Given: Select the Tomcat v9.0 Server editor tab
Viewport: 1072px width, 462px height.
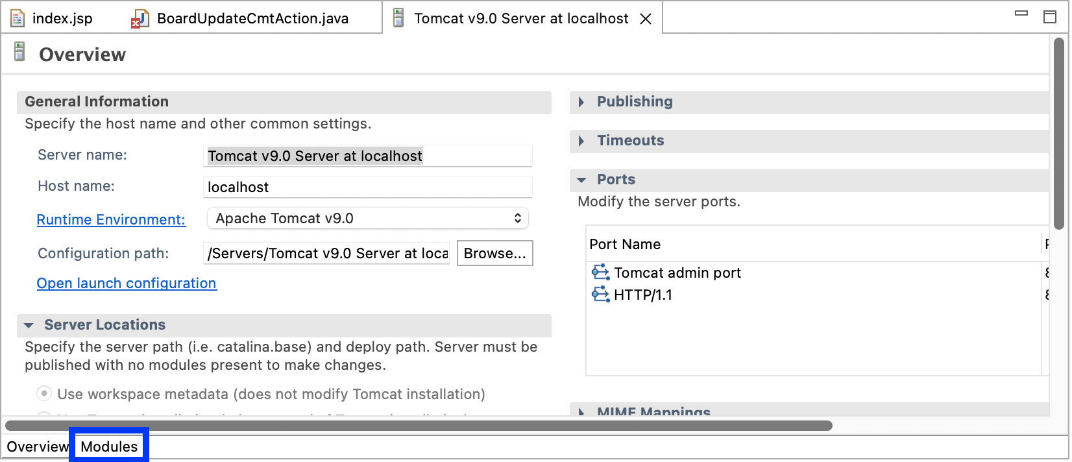Looking at the screenshot, I should [521, 18].
